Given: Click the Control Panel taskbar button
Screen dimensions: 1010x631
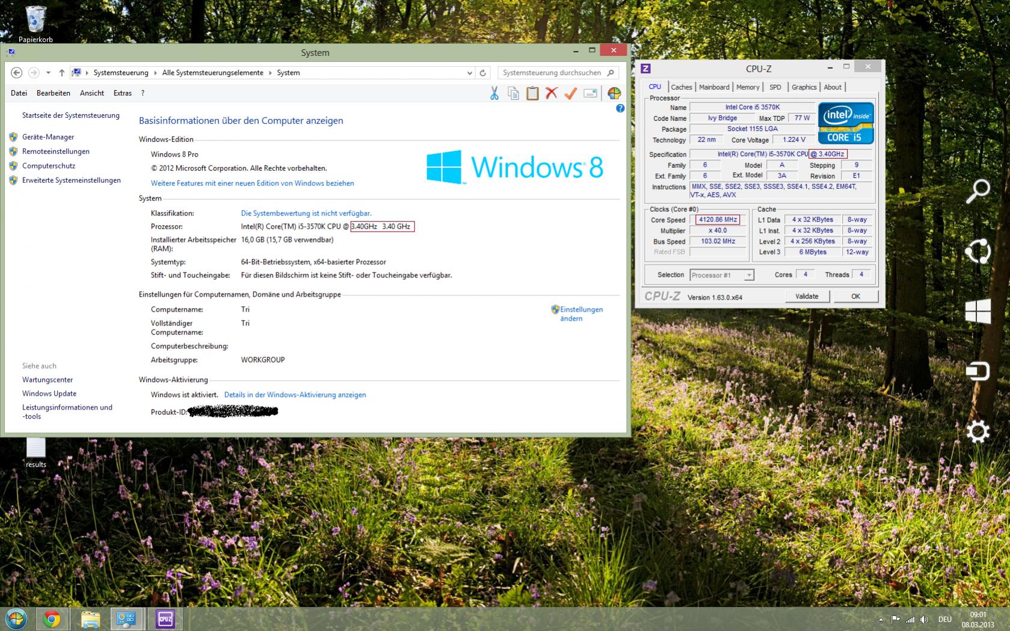Looking at the screenshot, I should [126, 619].
